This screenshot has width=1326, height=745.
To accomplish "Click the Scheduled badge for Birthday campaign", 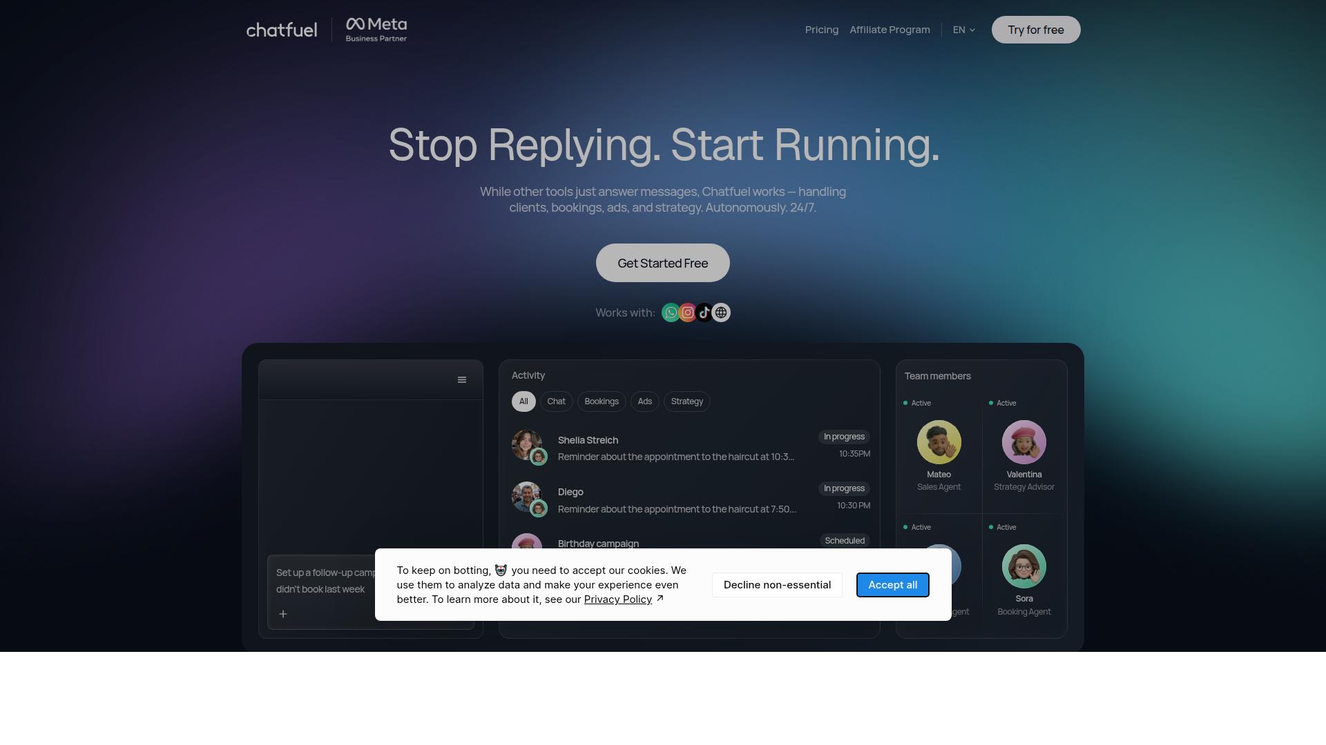I will point(845,541).
